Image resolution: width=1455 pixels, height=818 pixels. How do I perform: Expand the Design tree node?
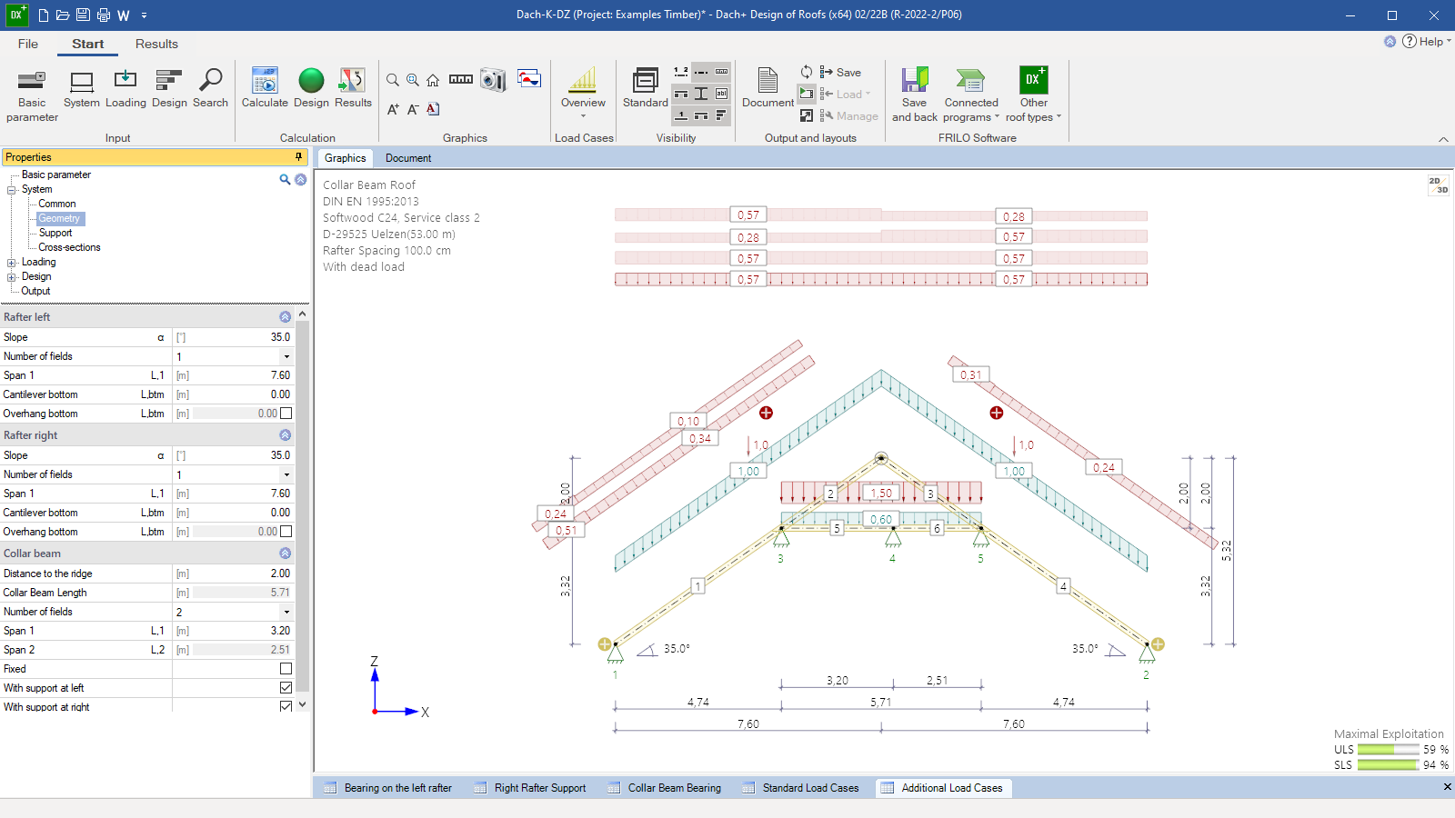coord(12,277)
